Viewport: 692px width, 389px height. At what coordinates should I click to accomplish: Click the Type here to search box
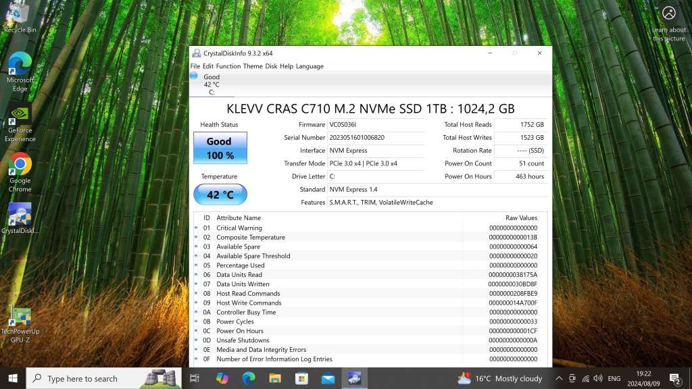pos(88,378)
